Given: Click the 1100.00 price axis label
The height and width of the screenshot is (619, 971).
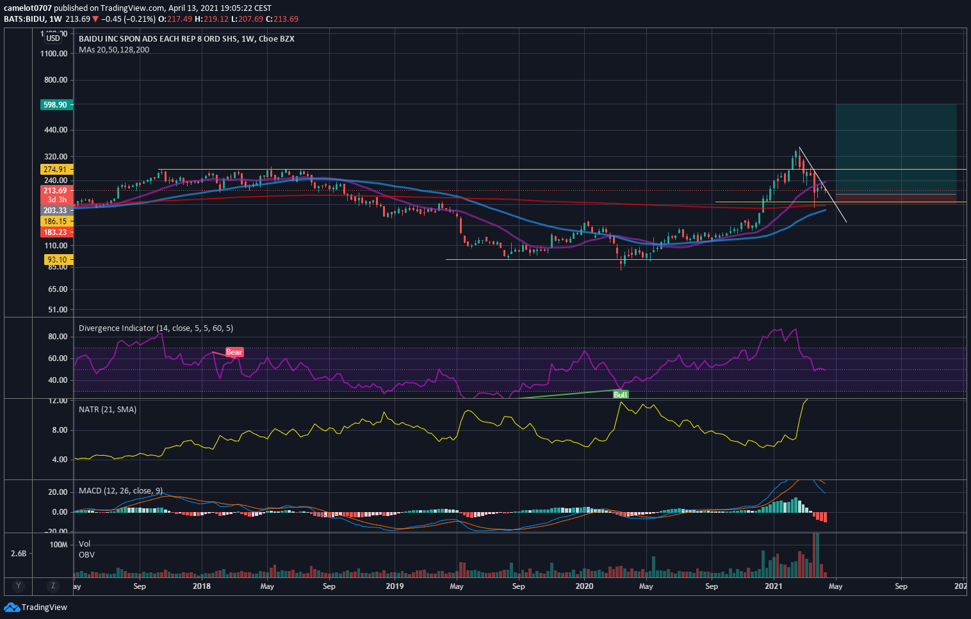Looking at the screenshot, I should click(54, 54).
